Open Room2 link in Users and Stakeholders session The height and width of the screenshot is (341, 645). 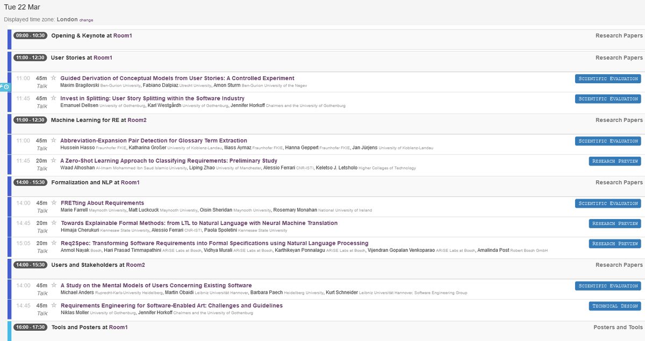tap(135, 265)
